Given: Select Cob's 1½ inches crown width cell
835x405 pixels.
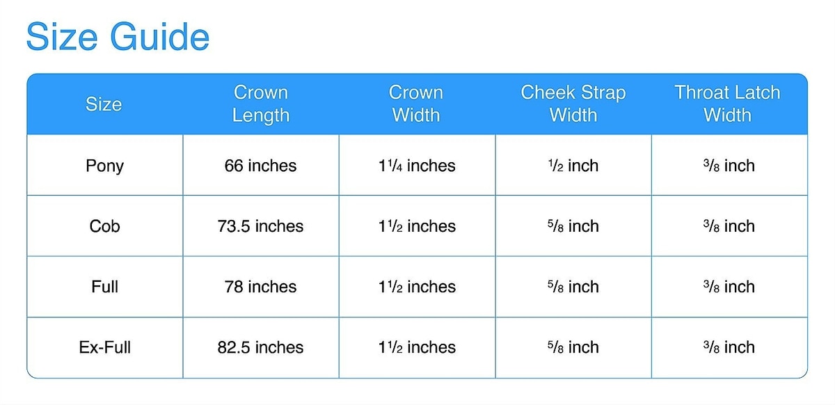Looking at the screenshot, I should click(417, 226).
